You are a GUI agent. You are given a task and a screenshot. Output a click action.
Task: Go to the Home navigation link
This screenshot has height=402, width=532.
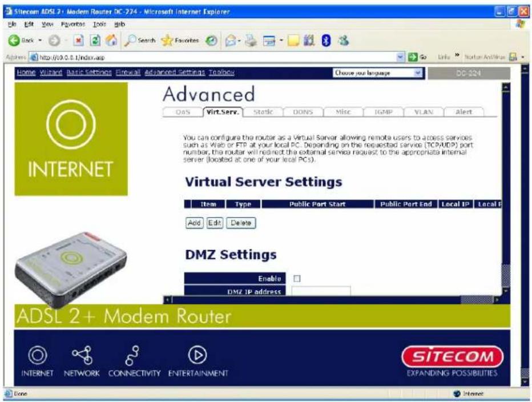tap(26, 73)
